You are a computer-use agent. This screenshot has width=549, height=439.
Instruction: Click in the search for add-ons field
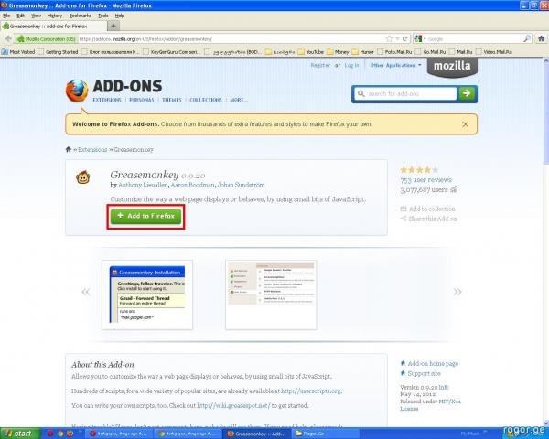pyautogui.click(x=405, y=94)
